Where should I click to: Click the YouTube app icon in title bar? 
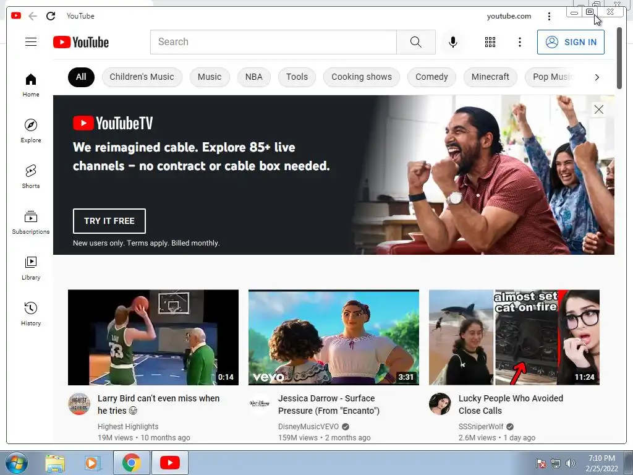(x=16, y=15)
